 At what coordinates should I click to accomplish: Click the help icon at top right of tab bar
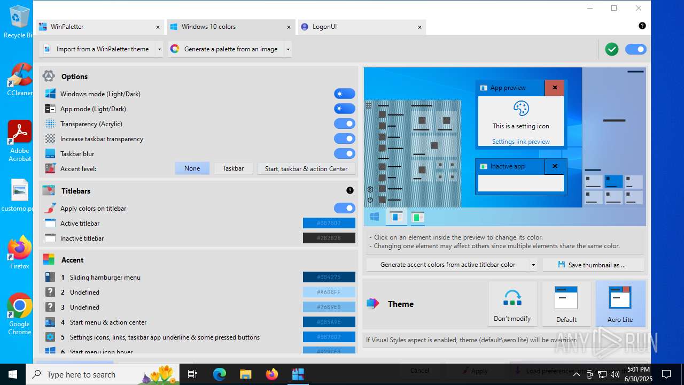tap(642, 26)
